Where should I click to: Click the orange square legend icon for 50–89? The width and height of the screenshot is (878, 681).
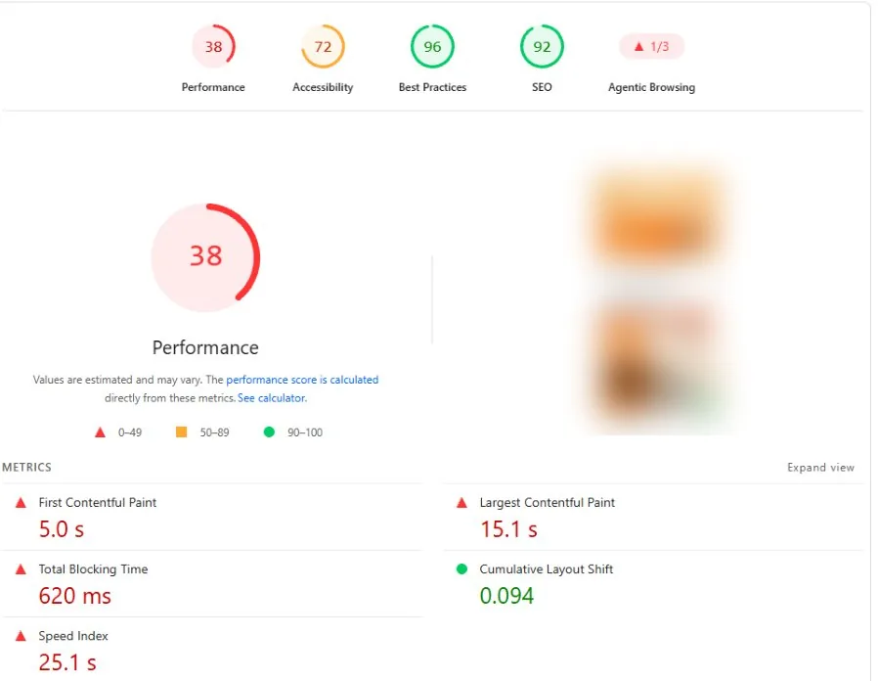click(182, 432)
